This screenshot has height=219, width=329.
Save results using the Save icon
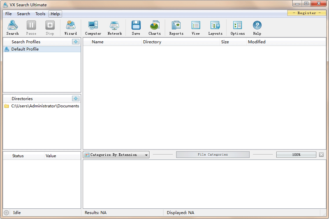[x=136, y=28]
